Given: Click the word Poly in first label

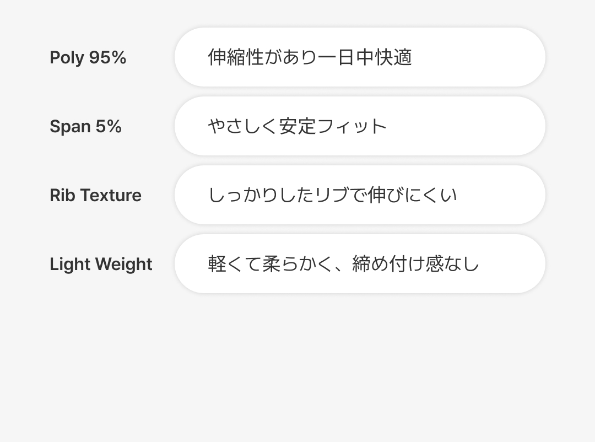Looking at the screenshot, I should [x=67, y=58].
